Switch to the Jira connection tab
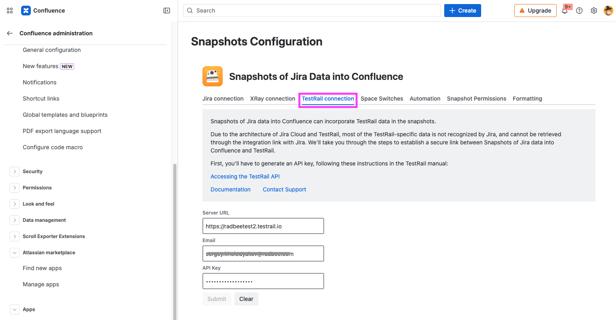615x320 pixels. coord(223,99)
